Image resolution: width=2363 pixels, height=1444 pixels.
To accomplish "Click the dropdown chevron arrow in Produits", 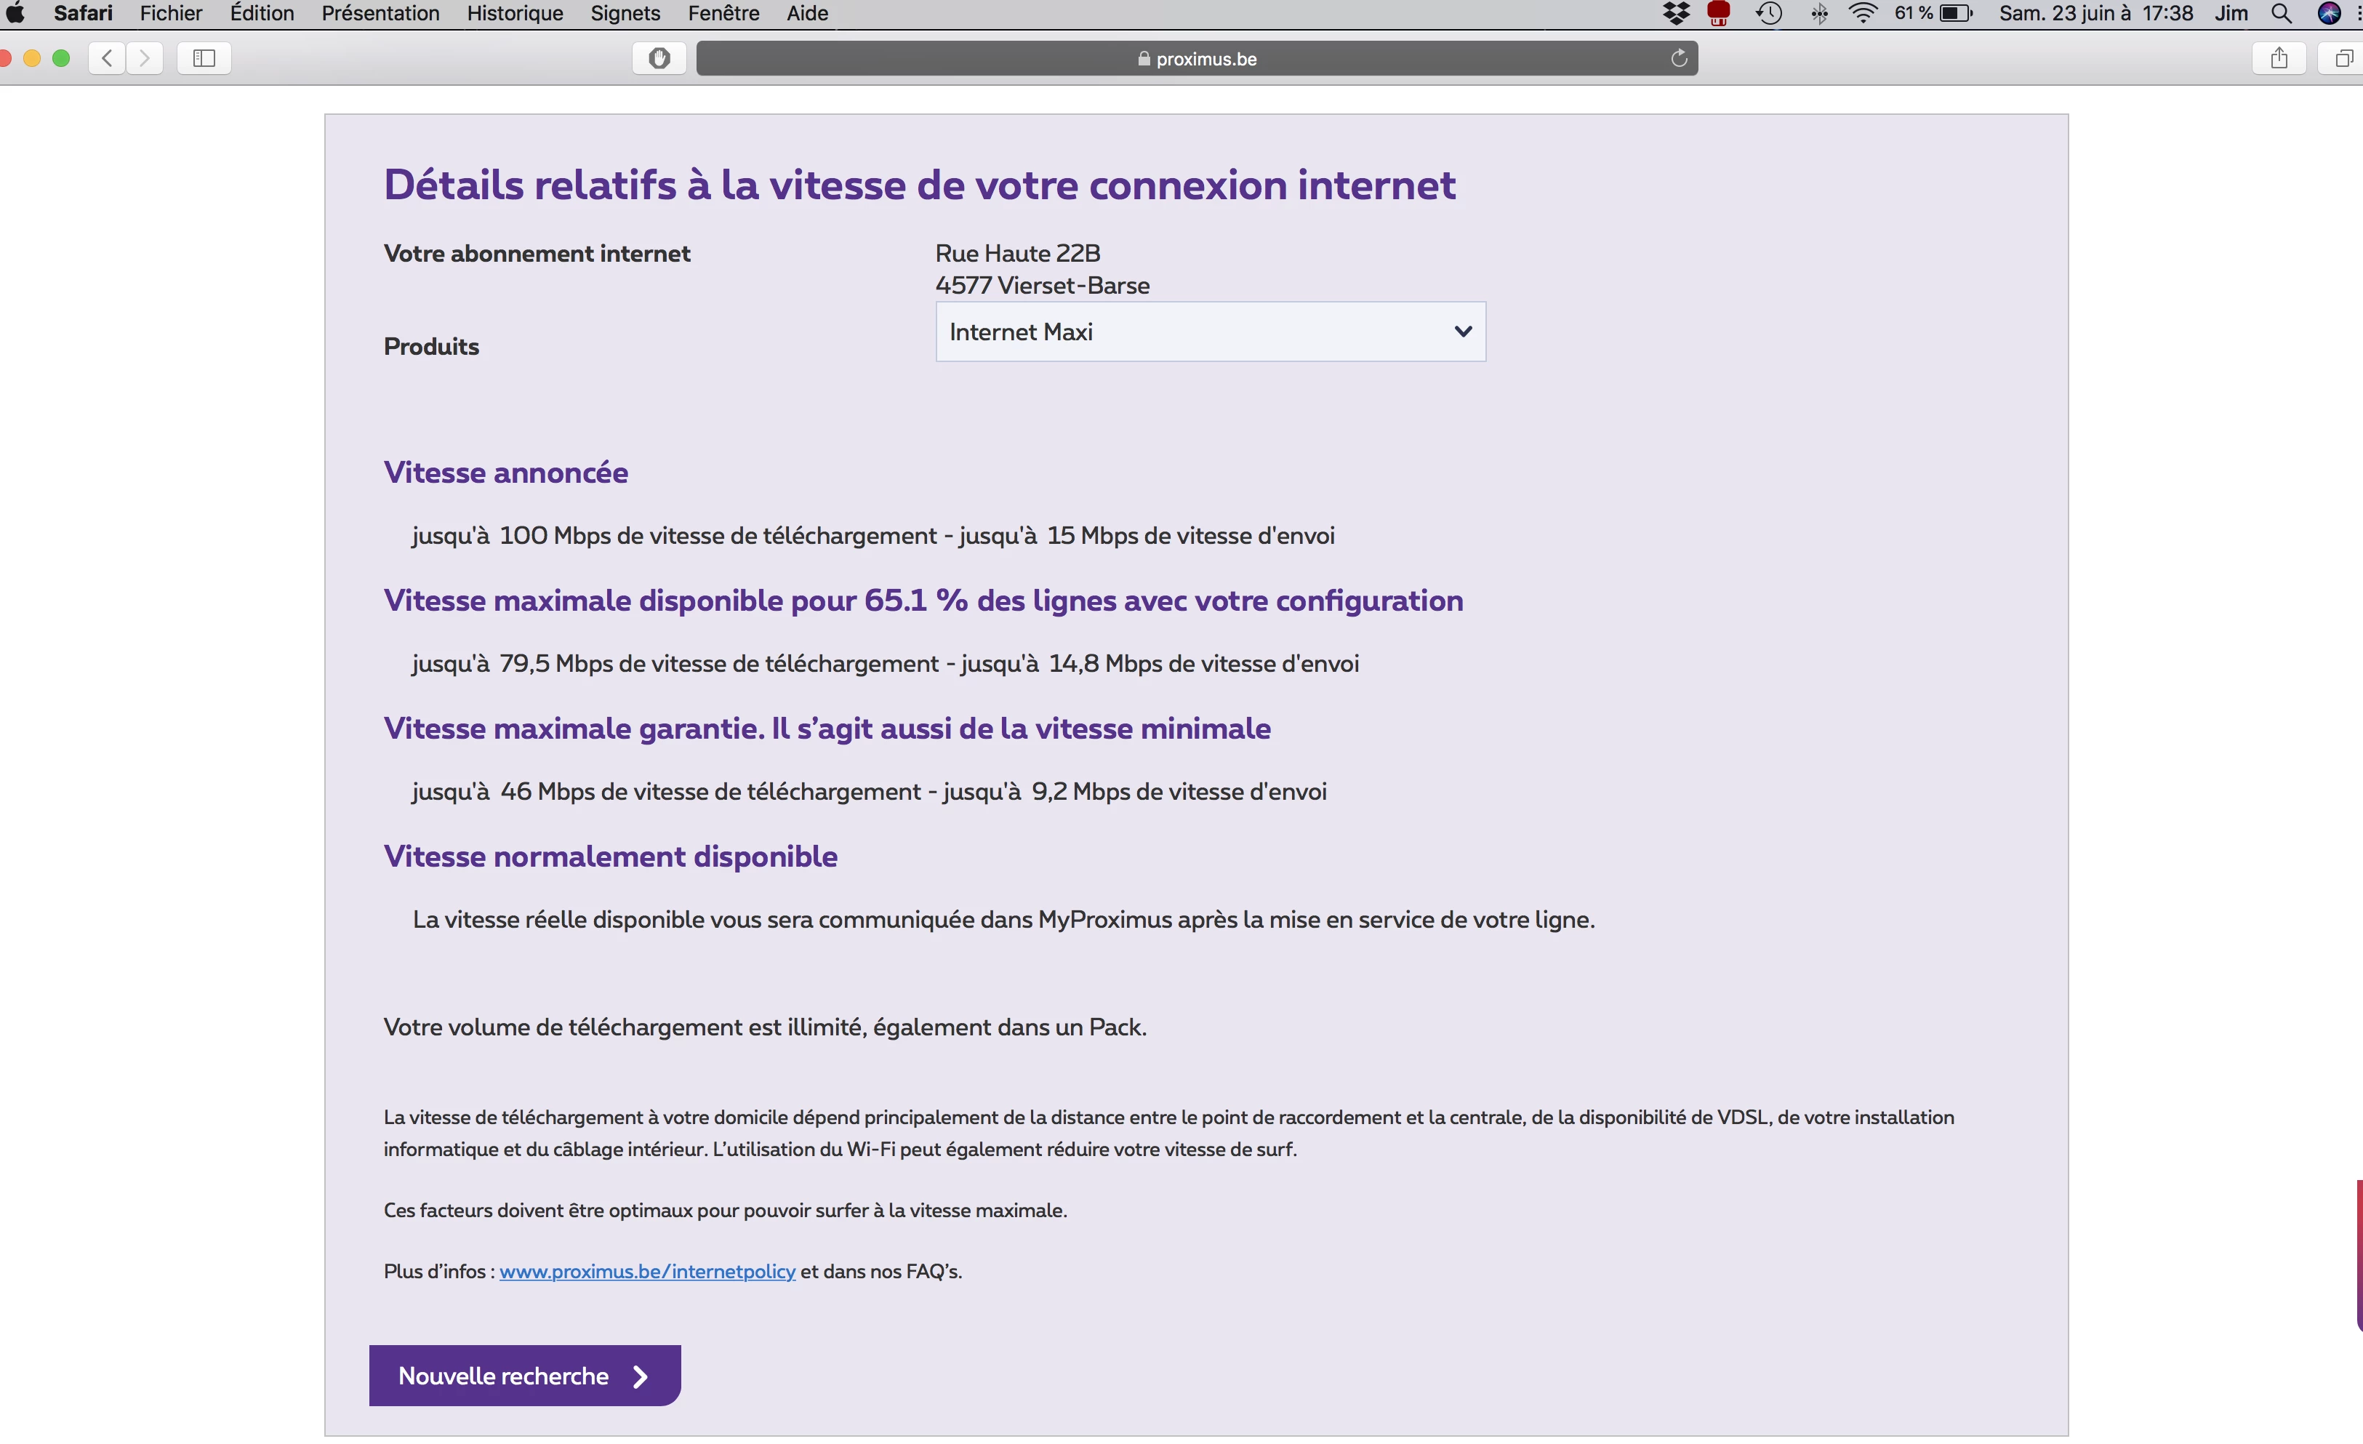I will 1462,332.
